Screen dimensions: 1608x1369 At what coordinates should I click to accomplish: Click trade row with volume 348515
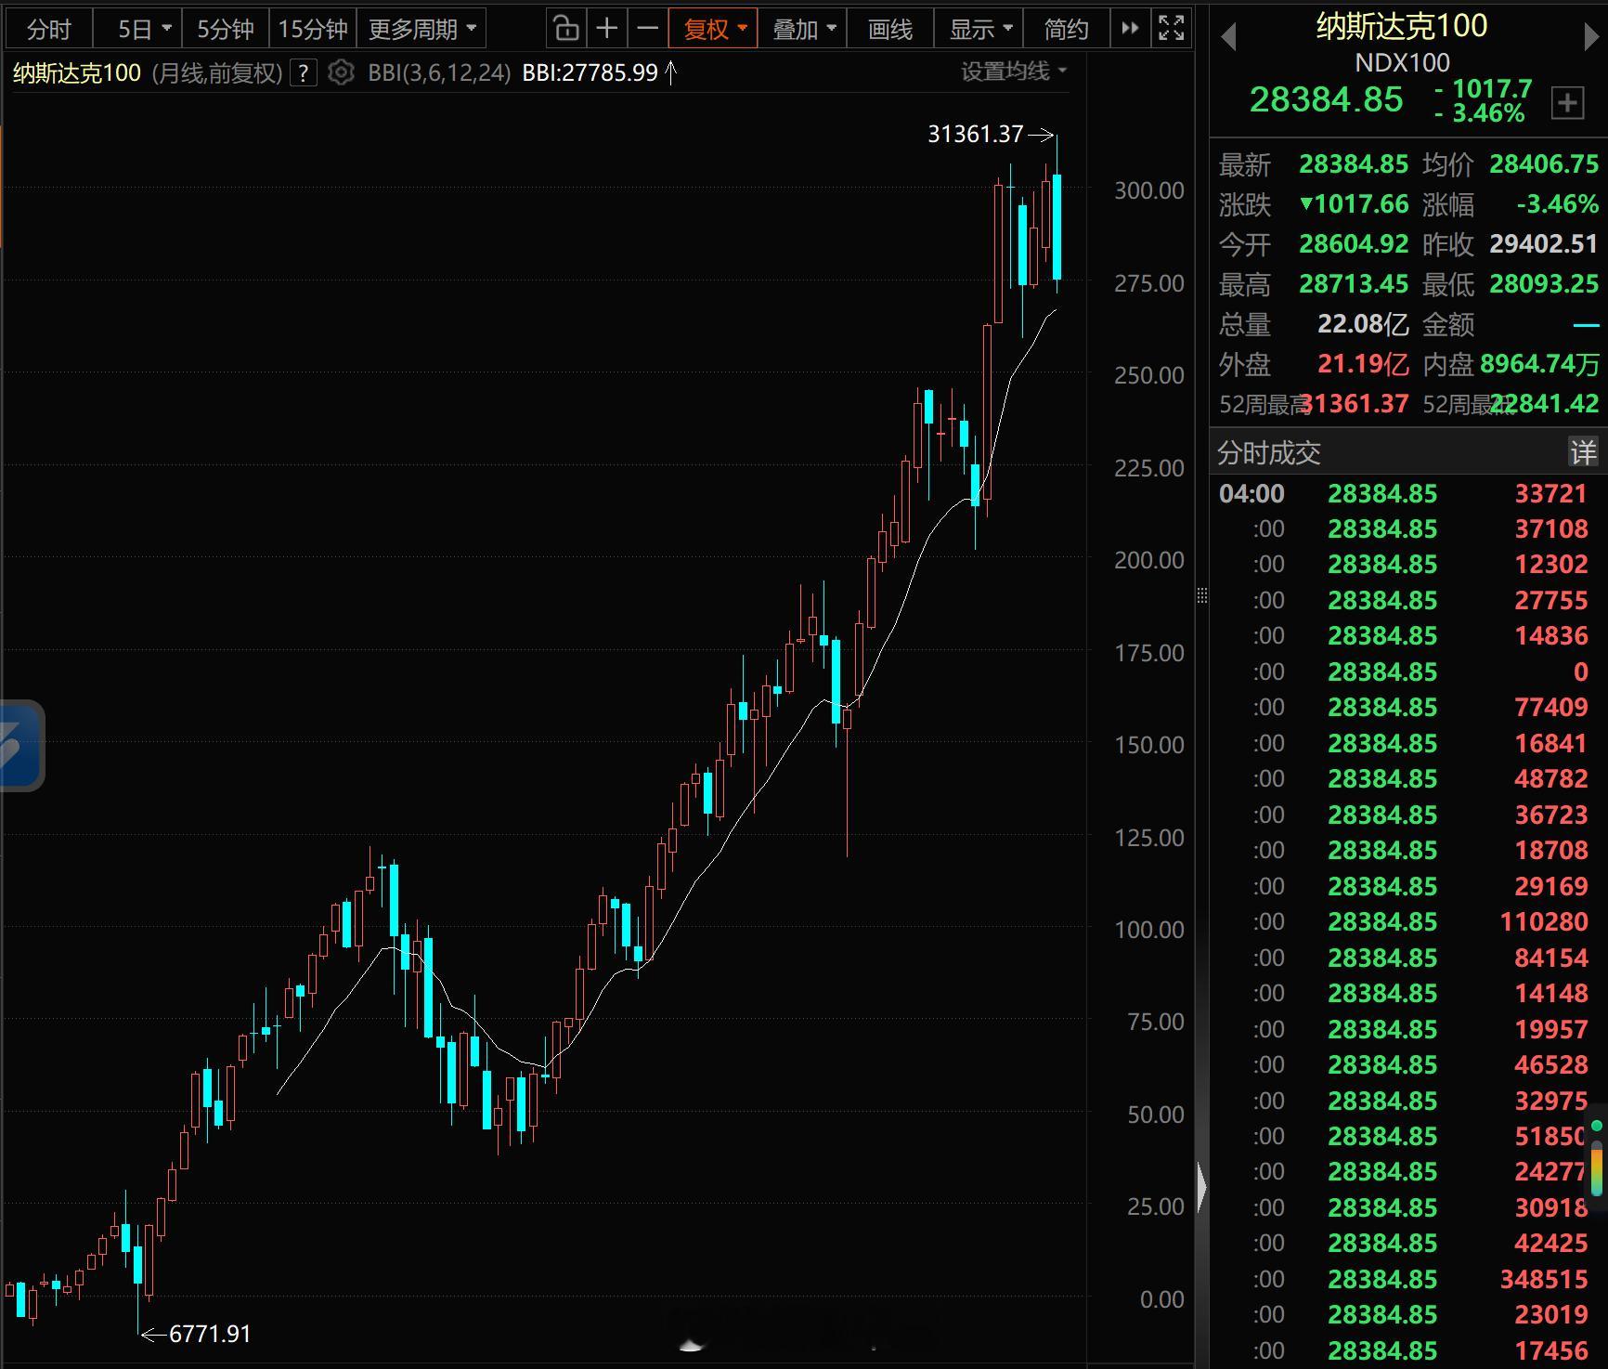tap(1408, 1279)
